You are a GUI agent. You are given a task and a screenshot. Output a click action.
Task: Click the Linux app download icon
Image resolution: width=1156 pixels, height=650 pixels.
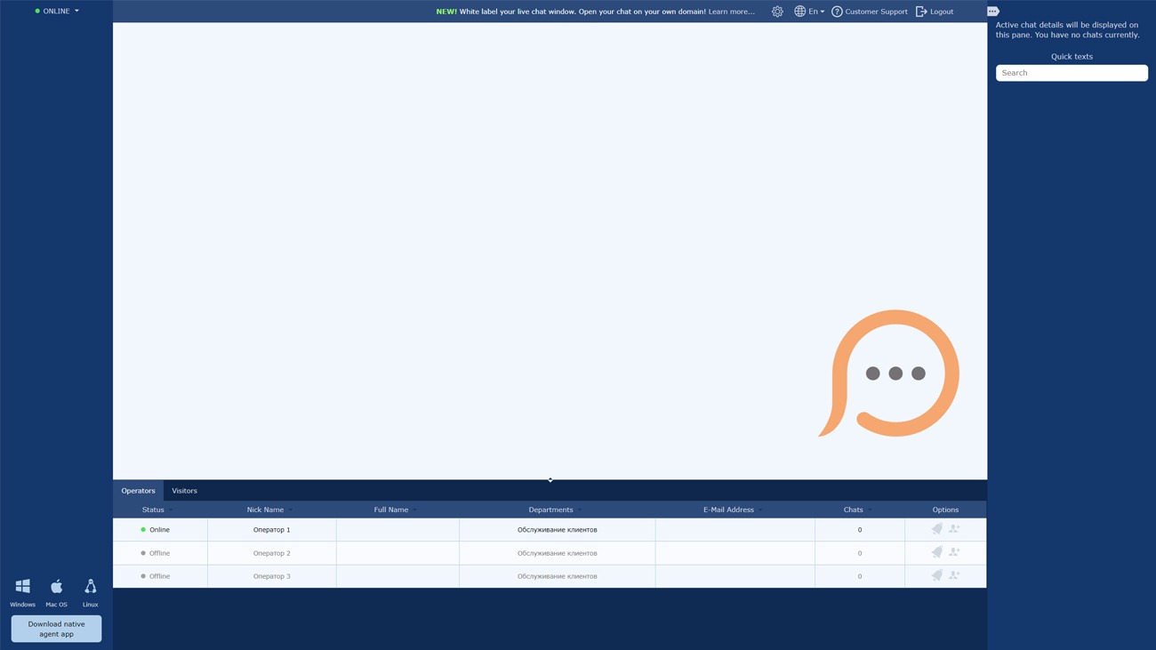[x=91, y=587]
